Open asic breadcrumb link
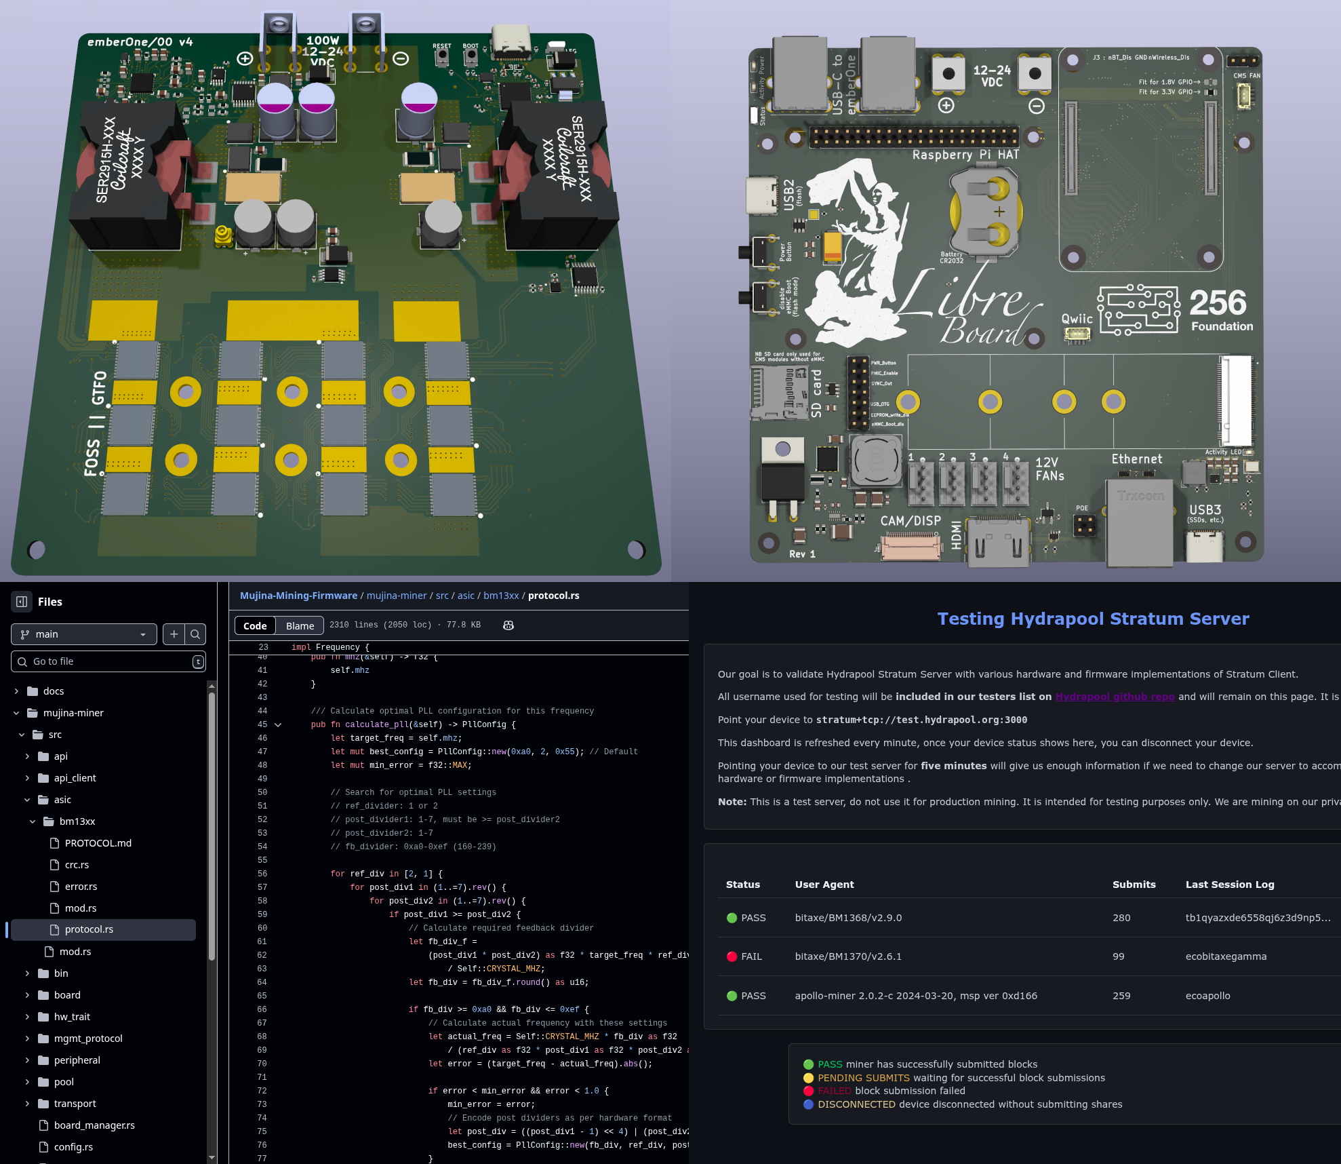Image resolution: width=1341 pixels, height=1164 pixels. point(466,596)
